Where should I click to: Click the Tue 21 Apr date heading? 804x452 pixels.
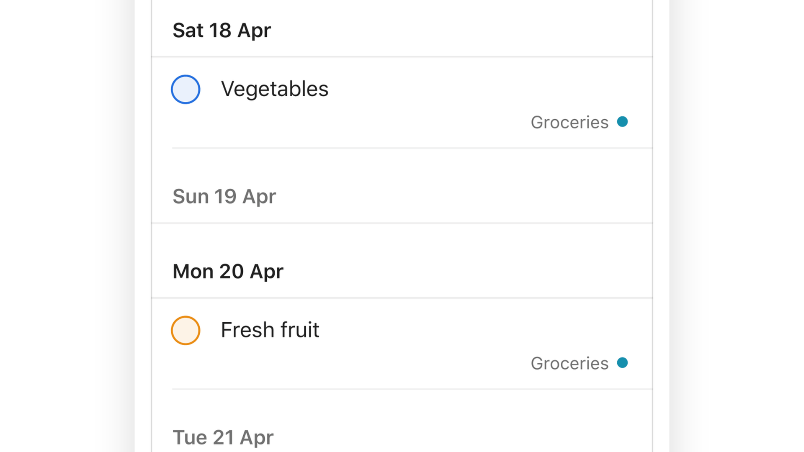tap(223, 437)
